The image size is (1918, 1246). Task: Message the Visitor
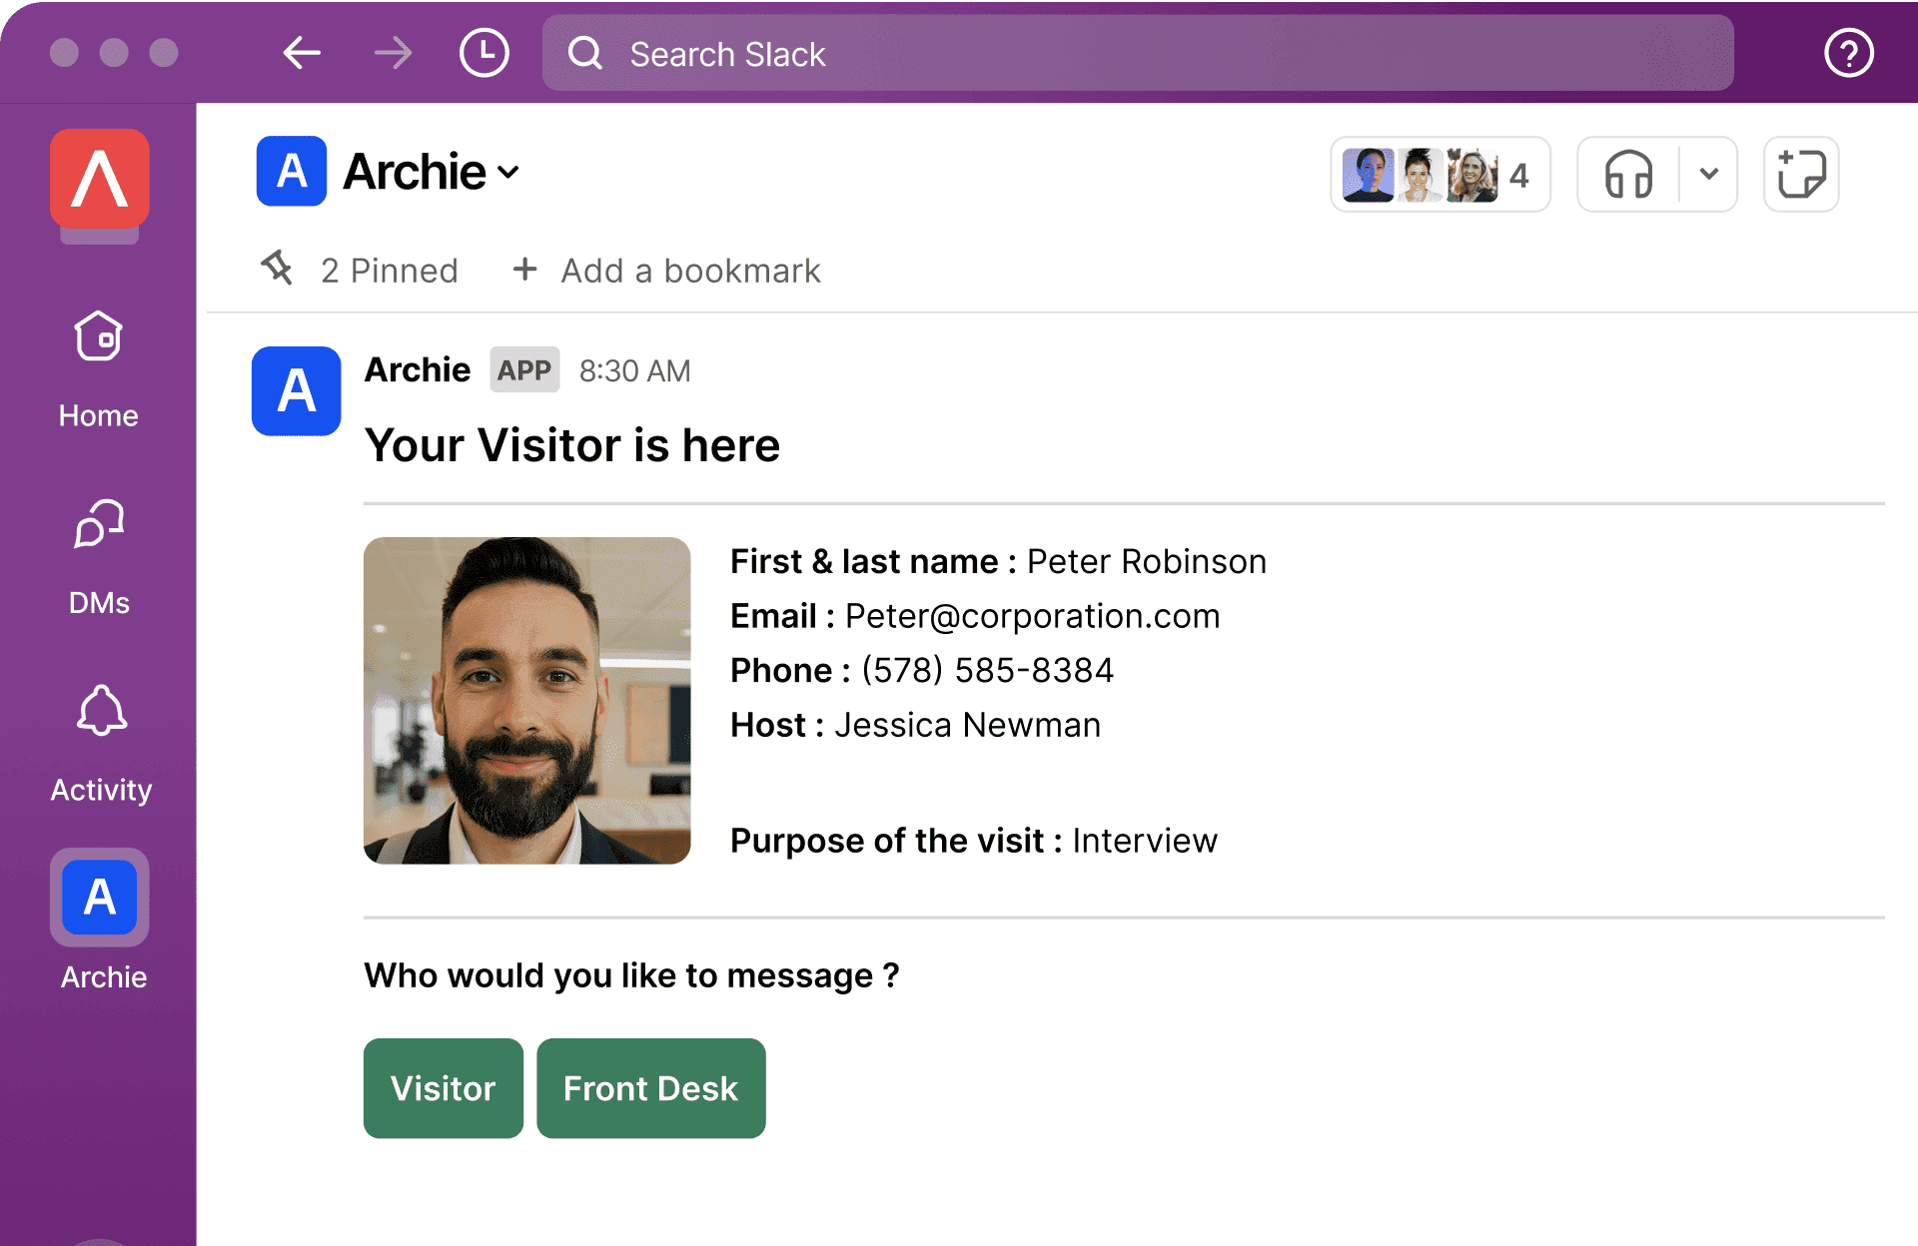(443, 1087)
